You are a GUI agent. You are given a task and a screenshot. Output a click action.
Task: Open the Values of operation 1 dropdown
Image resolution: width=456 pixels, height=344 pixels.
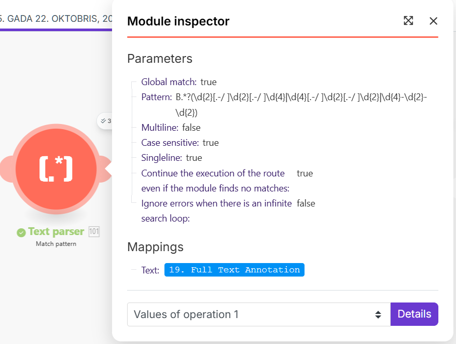(x=258, y=314)
